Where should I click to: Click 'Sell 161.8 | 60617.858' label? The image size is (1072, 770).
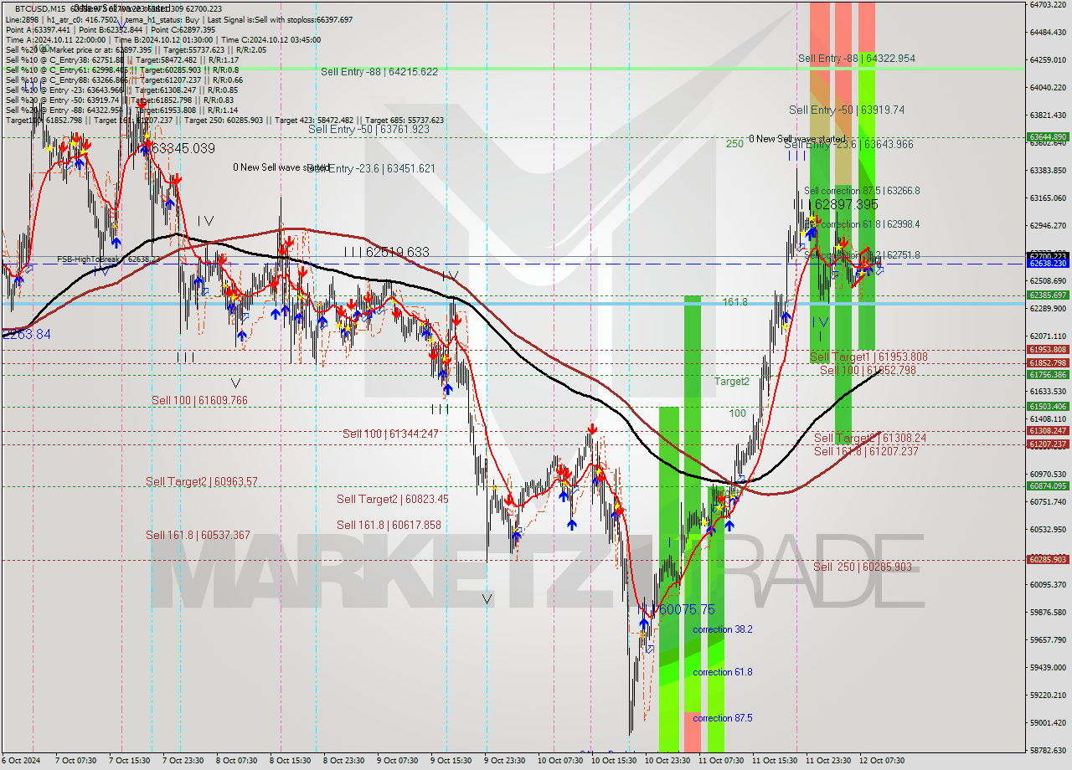pyautogui.click(x=389, y=525)
